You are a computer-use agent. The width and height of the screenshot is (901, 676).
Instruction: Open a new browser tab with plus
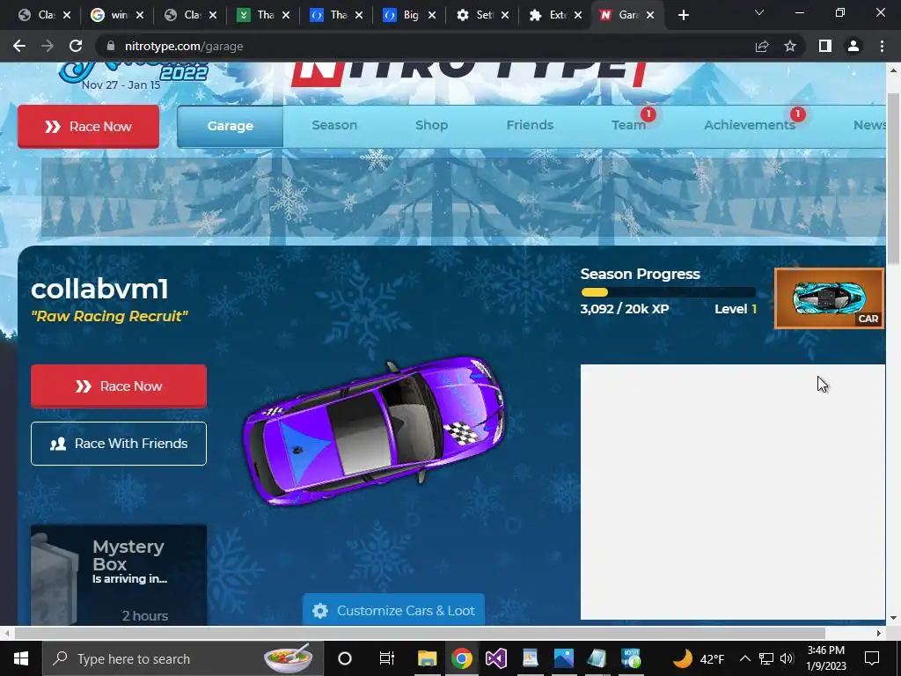point(683,15)
